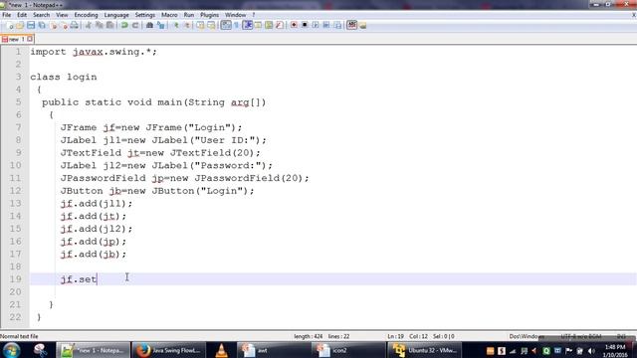Screen dimensions: 637x358
Task: Place the cursor in empty line 20
Action: pos(333,291)
